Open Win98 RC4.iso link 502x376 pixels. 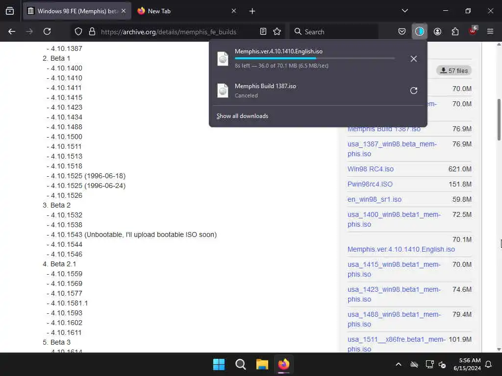click(x=371, y=169)
